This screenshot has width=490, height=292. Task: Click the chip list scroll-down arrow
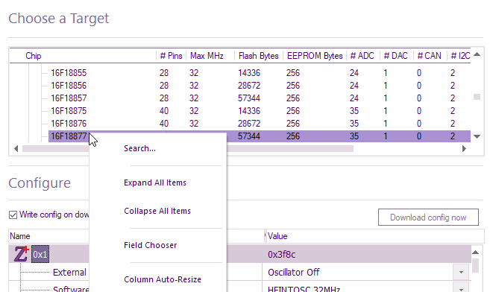click(x=477, y=136)
